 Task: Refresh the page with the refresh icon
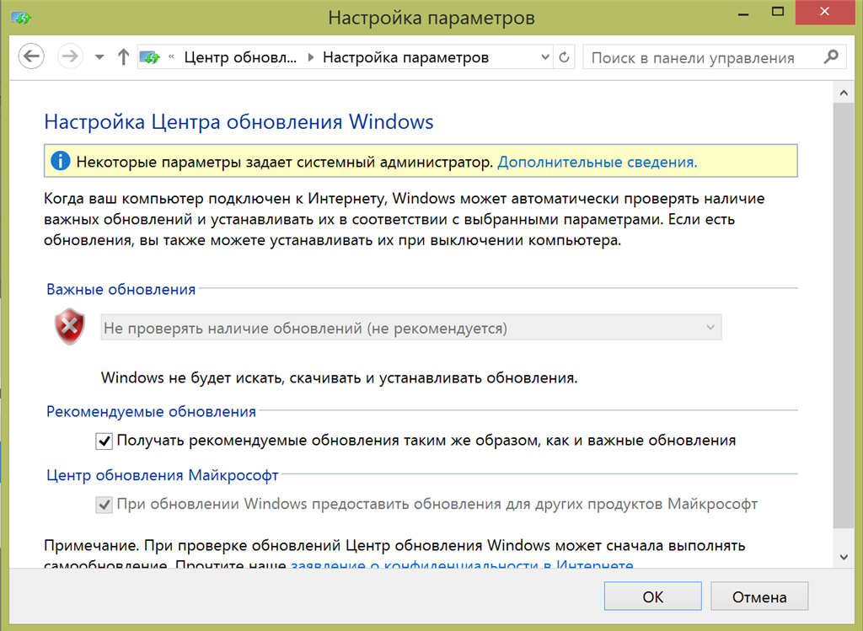coord(564,56)
